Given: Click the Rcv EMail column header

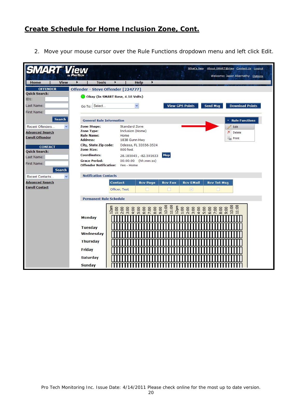Looking at the screenshot, I should click(x=191, y=183).
